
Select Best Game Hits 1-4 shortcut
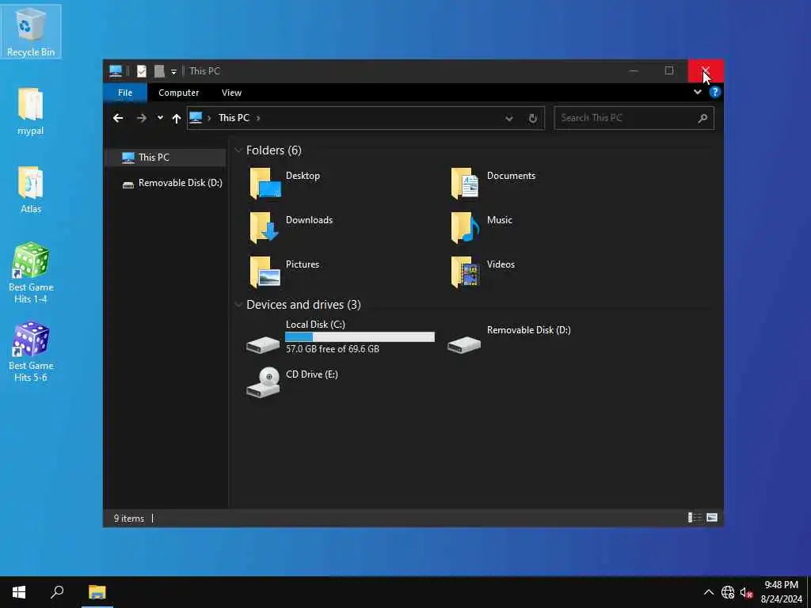click(x=31, y=272)
